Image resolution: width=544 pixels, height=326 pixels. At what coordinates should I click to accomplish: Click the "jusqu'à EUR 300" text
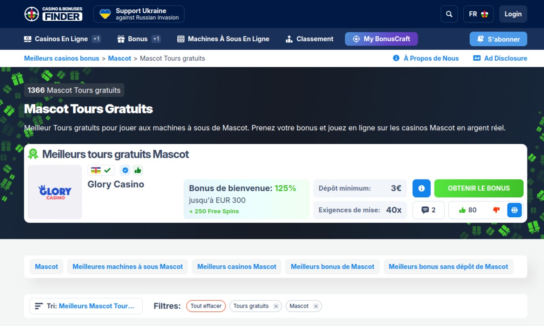pyautogui.click(x=217, y=200)
